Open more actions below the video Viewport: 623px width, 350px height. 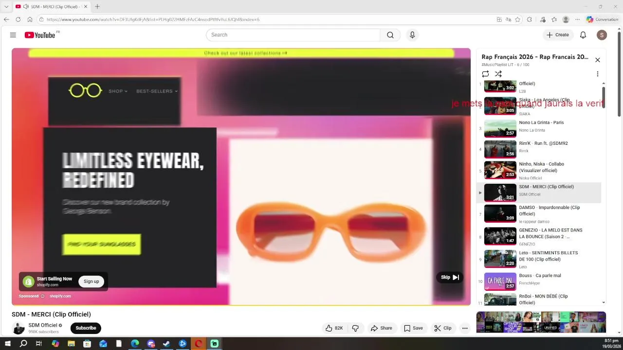(x=465, y=328)
